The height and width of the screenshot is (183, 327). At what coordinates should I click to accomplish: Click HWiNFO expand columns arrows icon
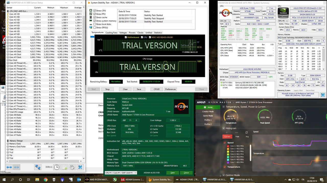click(x=9, y=167)
